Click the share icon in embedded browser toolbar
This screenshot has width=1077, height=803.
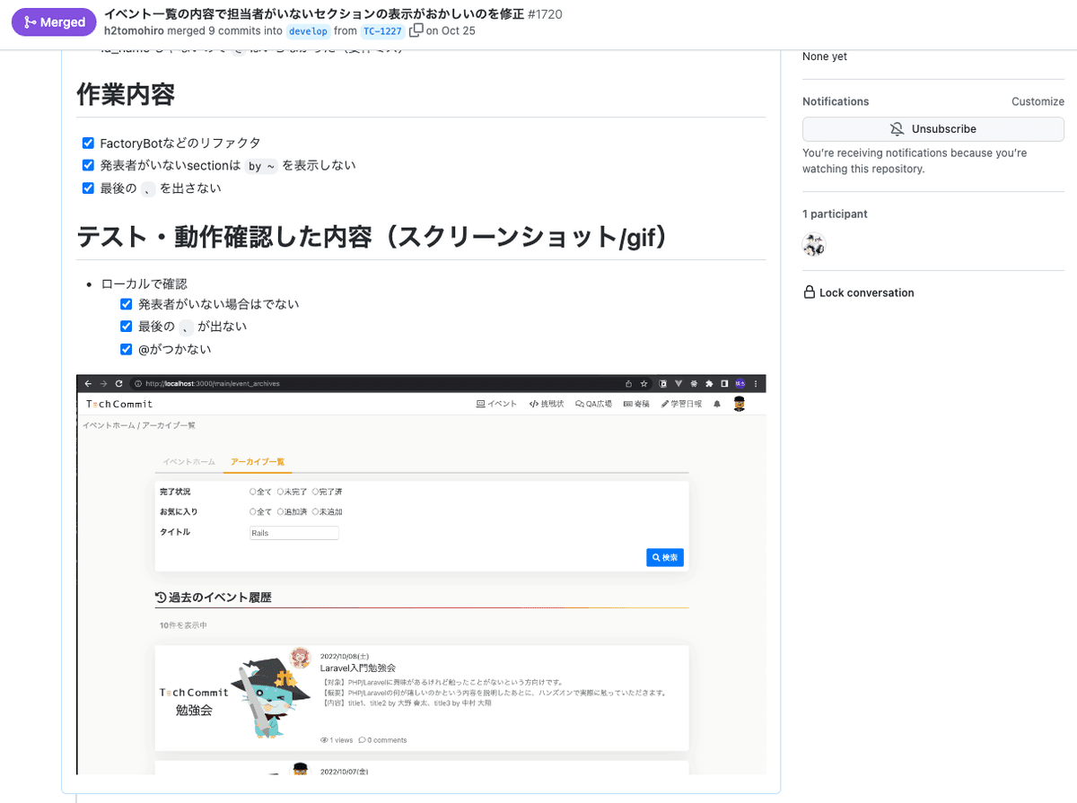pos(628,383)
